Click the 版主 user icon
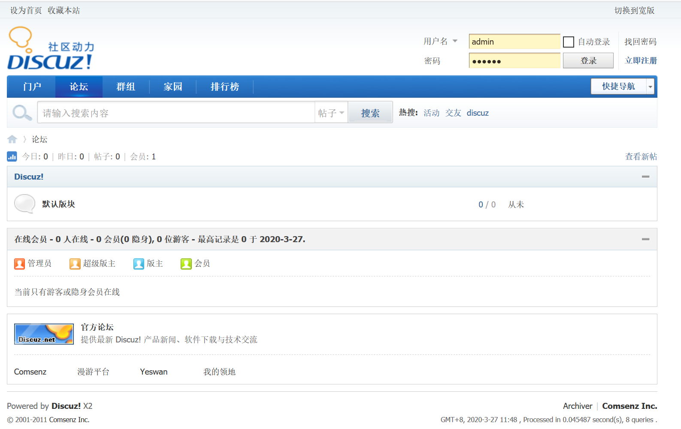The height and width of the screenshot is (429, 681). tap(139, 264)
